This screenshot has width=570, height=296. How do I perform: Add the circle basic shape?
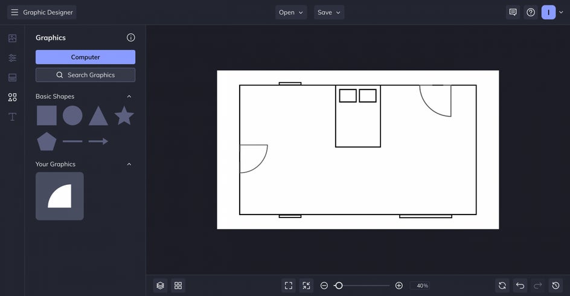(72, 115)
